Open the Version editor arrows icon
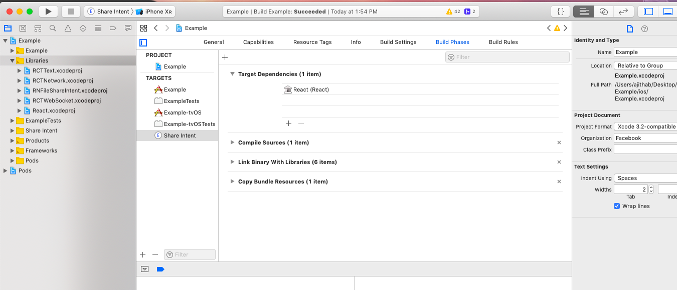 pos(623,11)
